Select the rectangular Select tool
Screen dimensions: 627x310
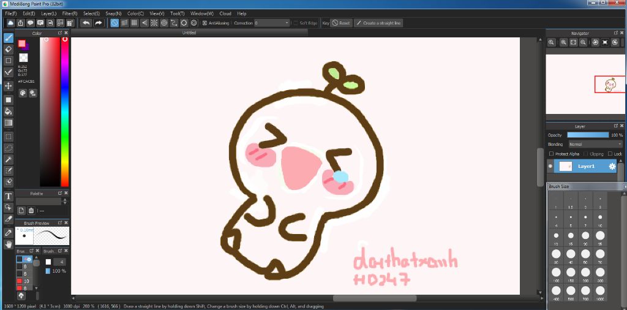(9, 137)
